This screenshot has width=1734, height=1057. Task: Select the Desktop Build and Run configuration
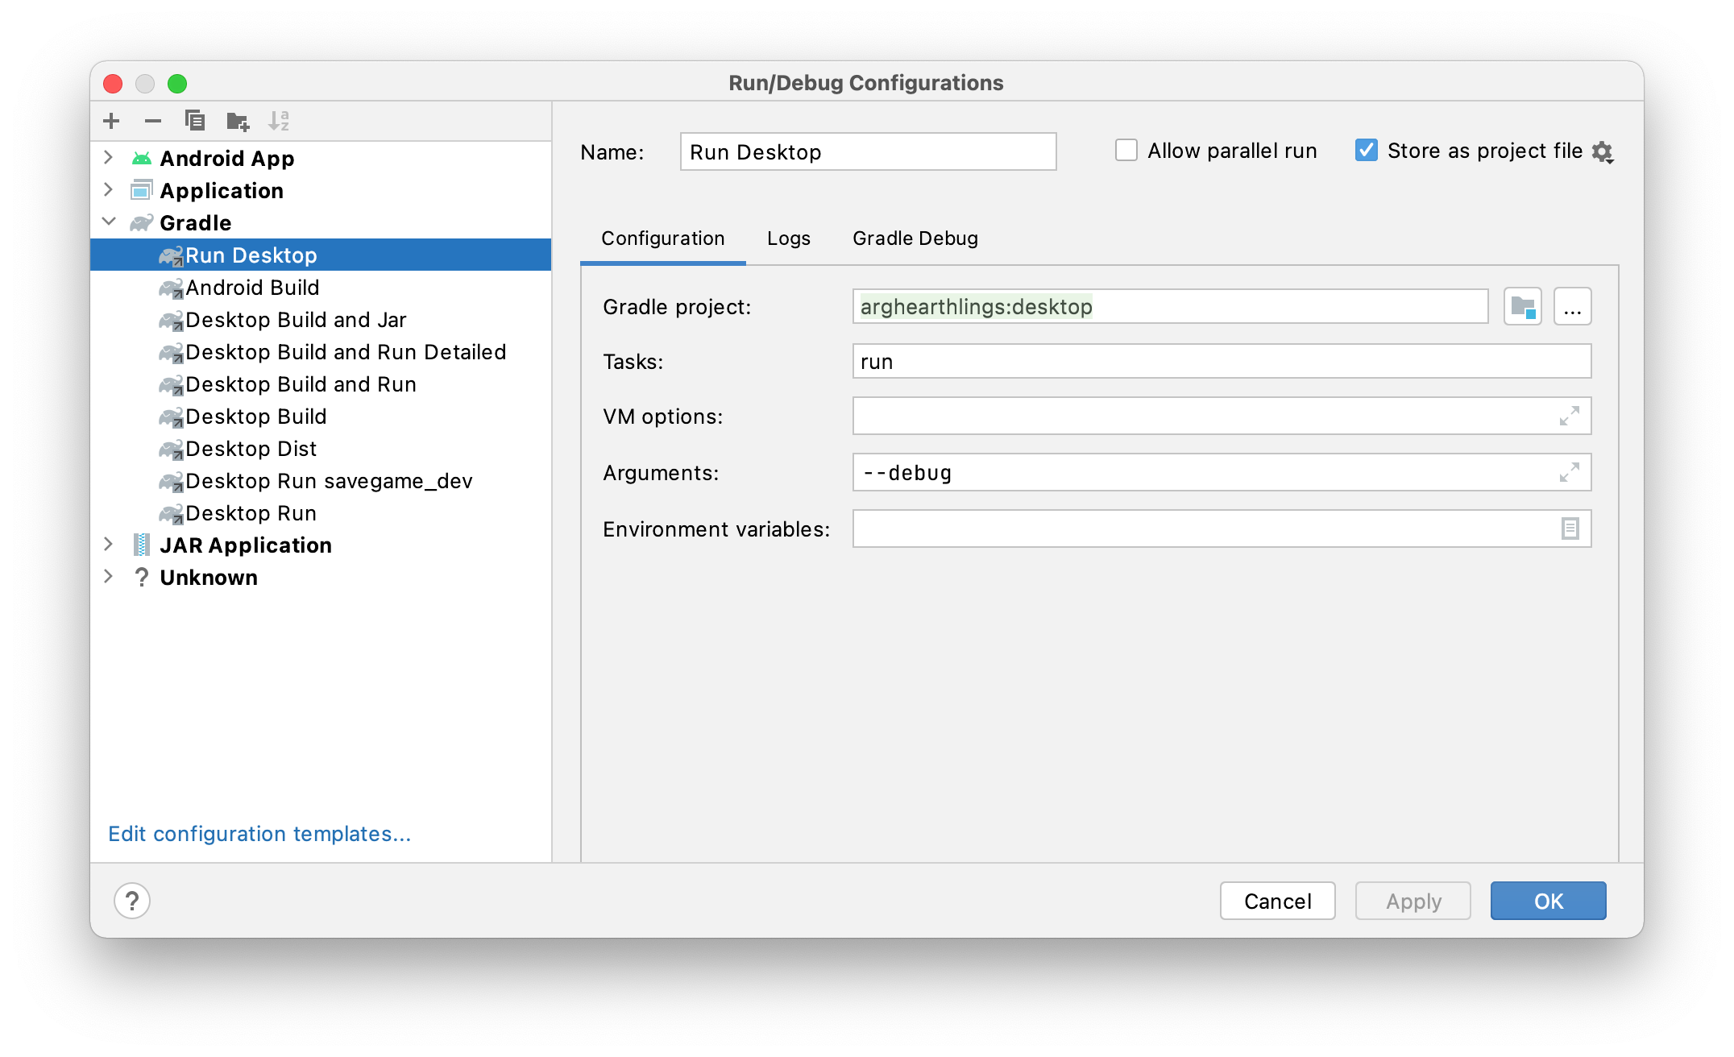click(321, 383)
